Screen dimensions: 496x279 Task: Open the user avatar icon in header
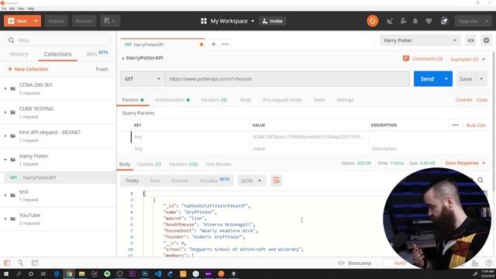pyautogui.click(x=444, y=21)
